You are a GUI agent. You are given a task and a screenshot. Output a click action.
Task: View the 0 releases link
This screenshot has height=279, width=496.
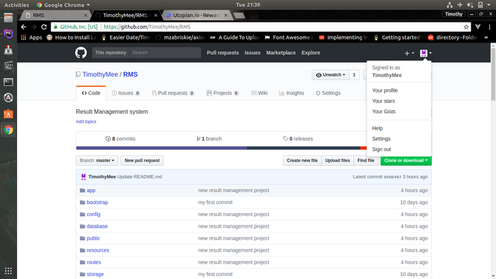click(298, 139)
